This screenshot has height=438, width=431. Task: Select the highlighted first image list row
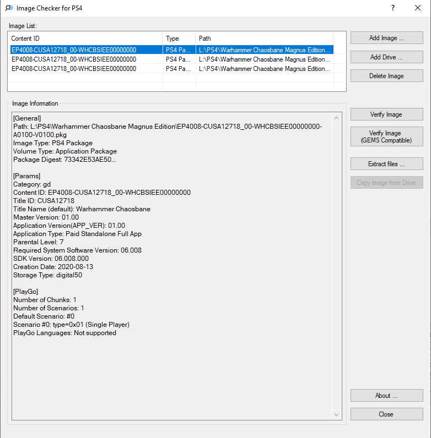(172, 50)
